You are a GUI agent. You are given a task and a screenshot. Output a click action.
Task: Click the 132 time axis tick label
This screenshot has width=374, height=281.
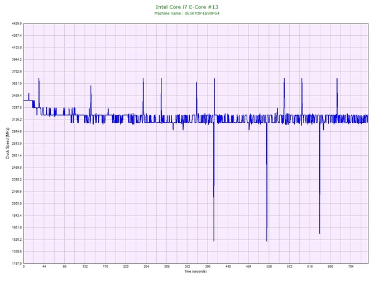85,266
